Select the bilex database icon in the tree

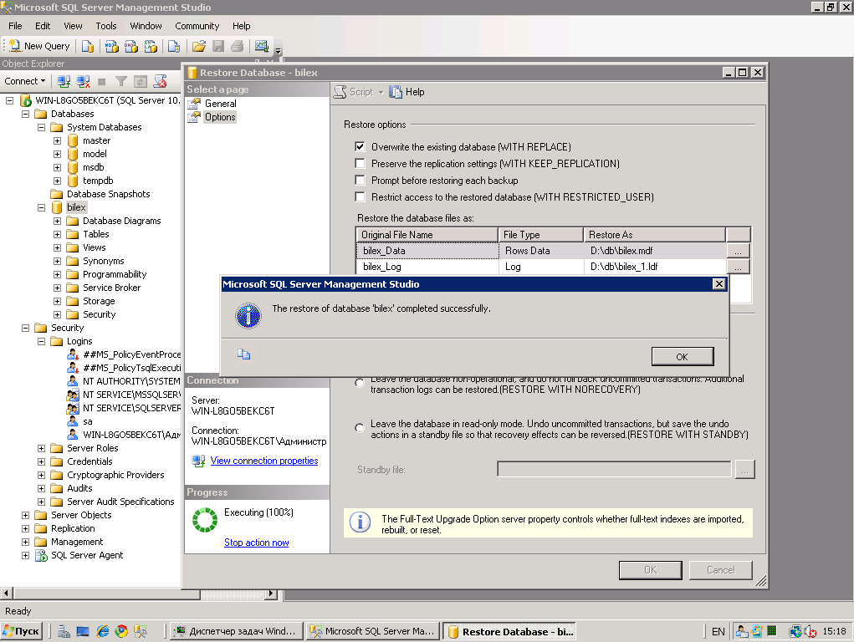57,207
